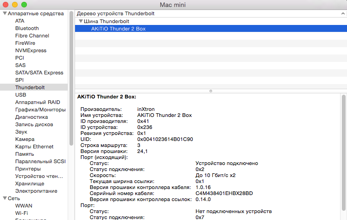Select Принтеры in the sidebar
The image size is (347, 220).
pos(28,169)
